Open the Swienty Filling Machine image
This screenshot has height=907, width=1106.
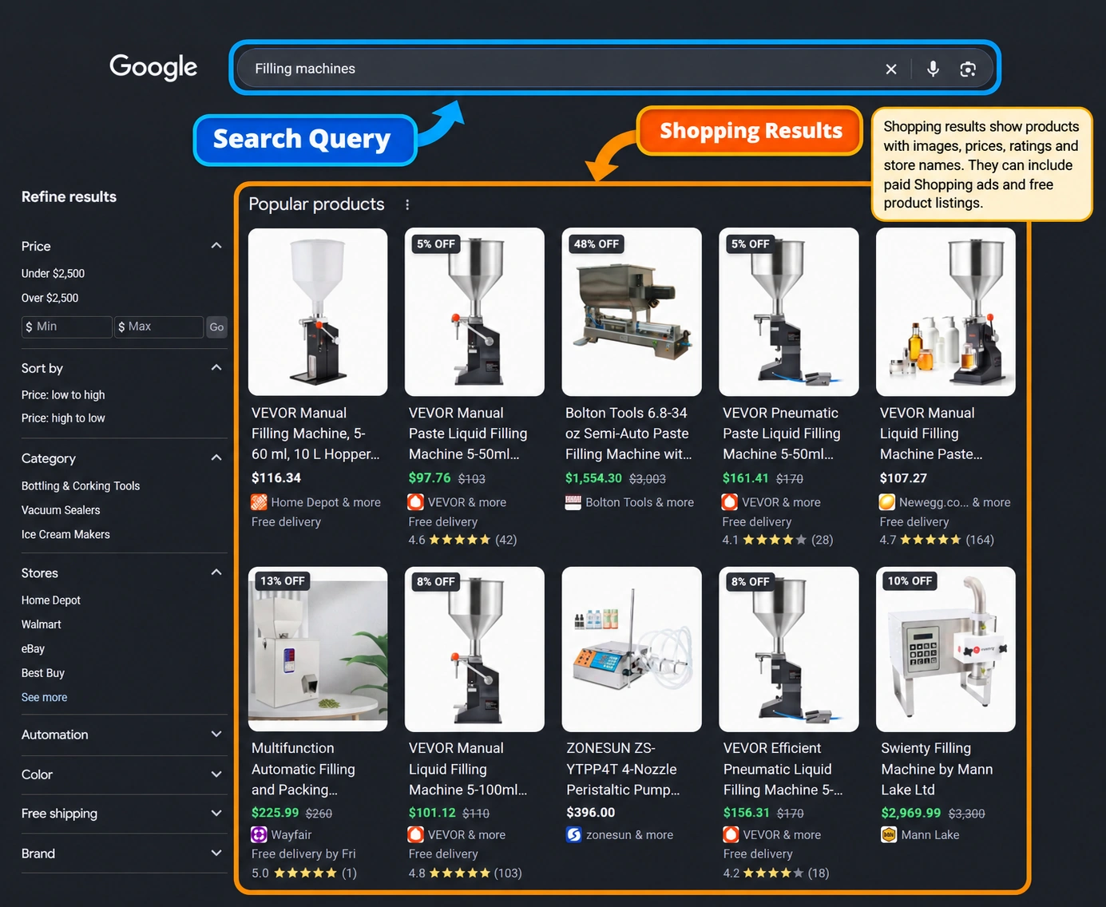point(945,649)
